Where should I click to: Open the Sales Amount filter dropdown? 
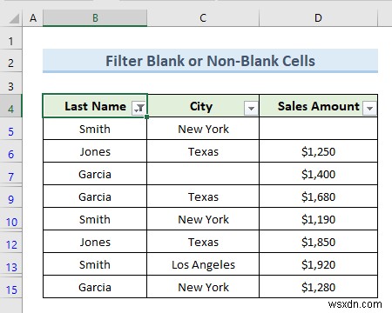pyautogui.click(x=369, y=109)
